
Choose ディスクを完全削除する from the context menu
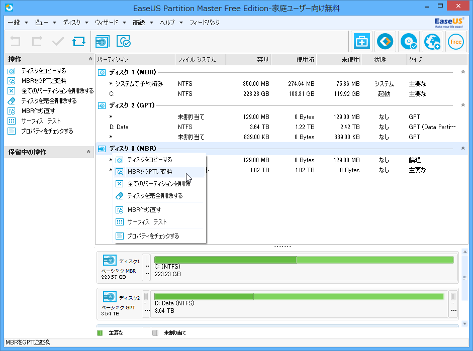coord(159,196)
